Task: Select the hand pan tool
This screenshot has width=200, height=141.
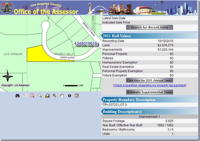Action: [x=62, y=96]
